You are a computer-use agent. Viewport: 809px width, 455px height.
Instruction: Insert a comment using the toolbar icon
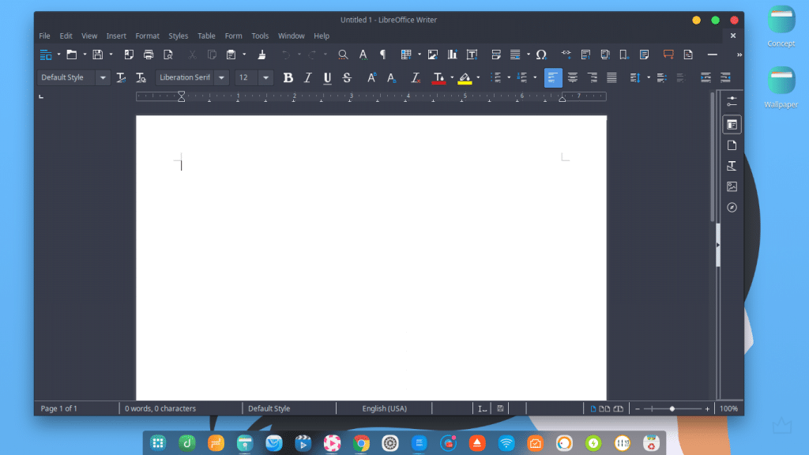[x=668, y=55]
